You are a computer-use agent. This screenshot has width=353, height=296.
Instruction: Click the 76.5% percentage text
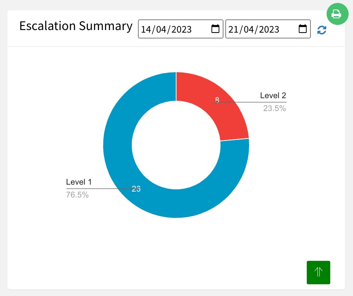[x=77, y=195]
